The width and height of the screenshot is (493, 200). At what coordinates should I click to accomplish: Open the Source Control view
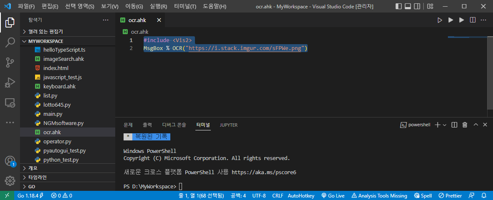click(x=10, y=62)
